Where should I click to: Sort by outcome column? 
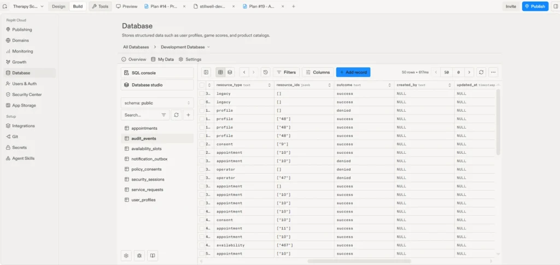(389, 85)
